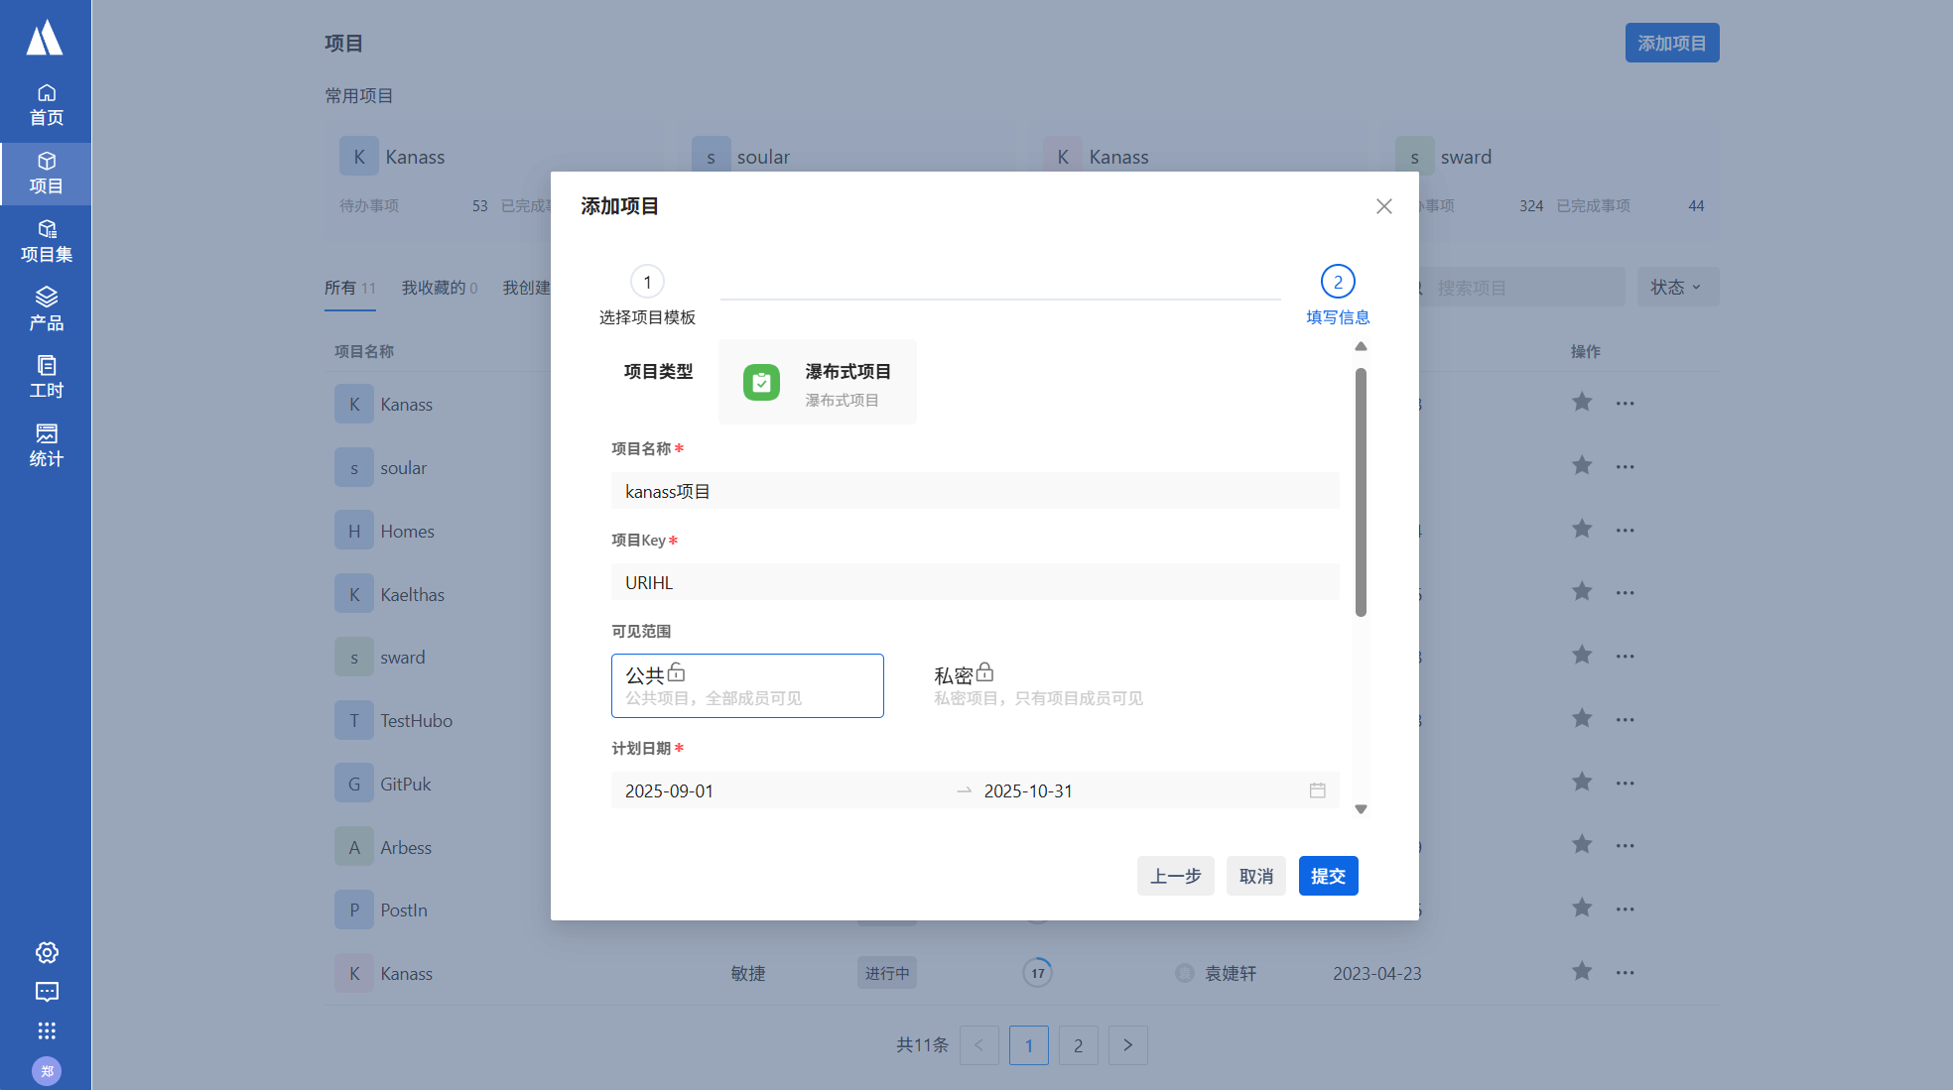Viewport: 1953px width, 1090px height.
Task: Click the 提交 submit button
Action: click(1328, 876)
